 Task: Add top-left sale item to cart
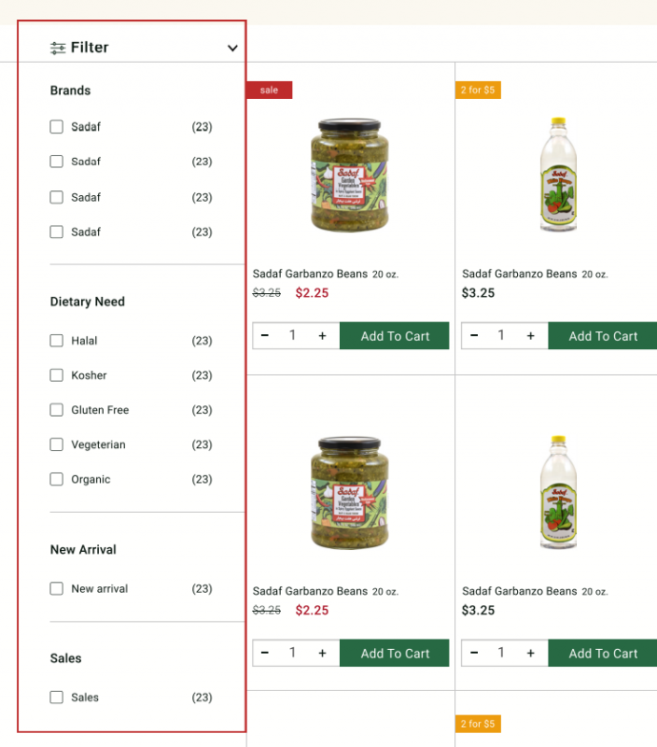tap(395, 336)
